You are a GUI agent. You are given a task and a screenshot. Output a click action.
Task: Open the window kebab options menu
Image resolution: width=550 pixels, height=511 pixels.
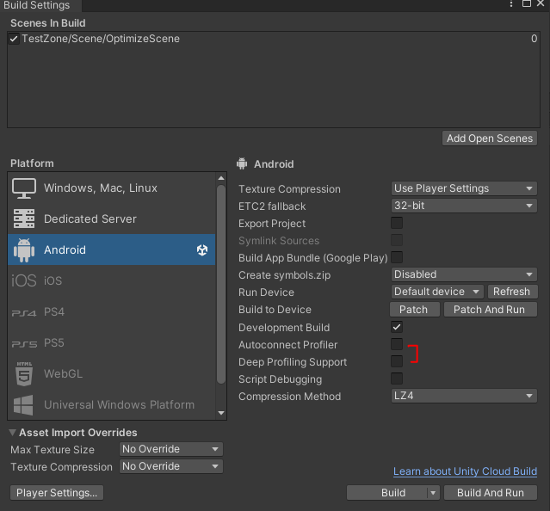[x=511, y=3]
